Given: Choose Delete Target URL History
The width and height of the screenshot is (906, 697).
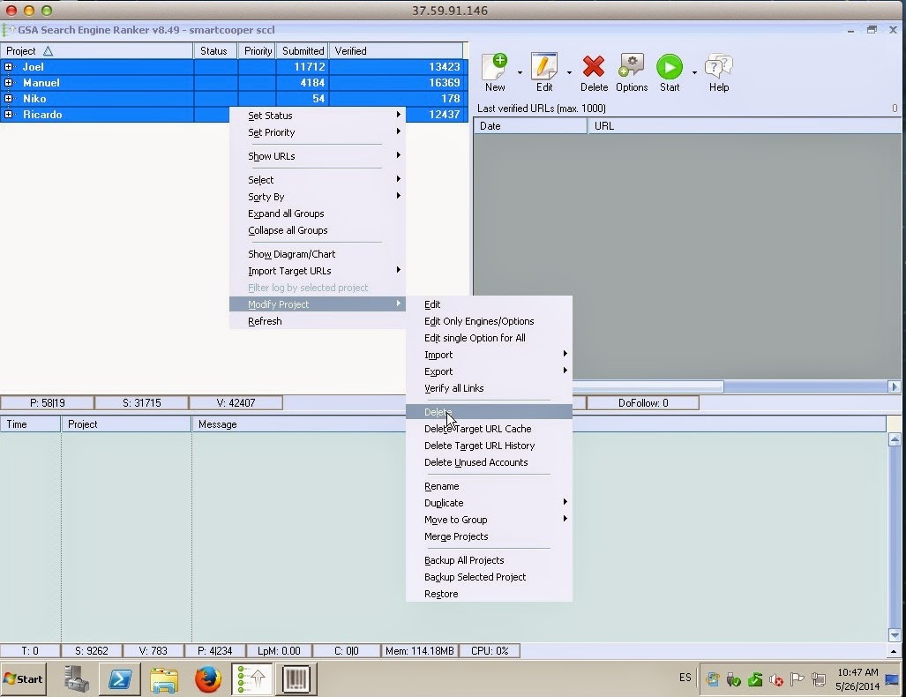Looking at the screenshot, I should 489,445.
